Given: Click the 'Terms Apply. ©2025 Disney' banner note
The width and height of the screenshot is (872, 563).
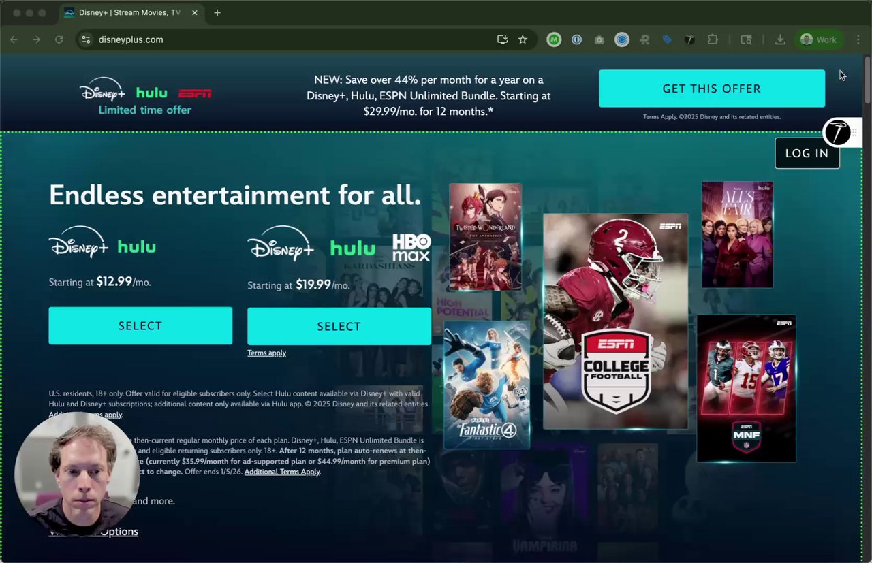Looking at the screenshot, I should pyautogui.click(x=712, y=117).
